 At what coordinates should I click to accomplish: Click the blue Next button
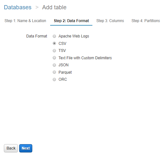(26, 148)
